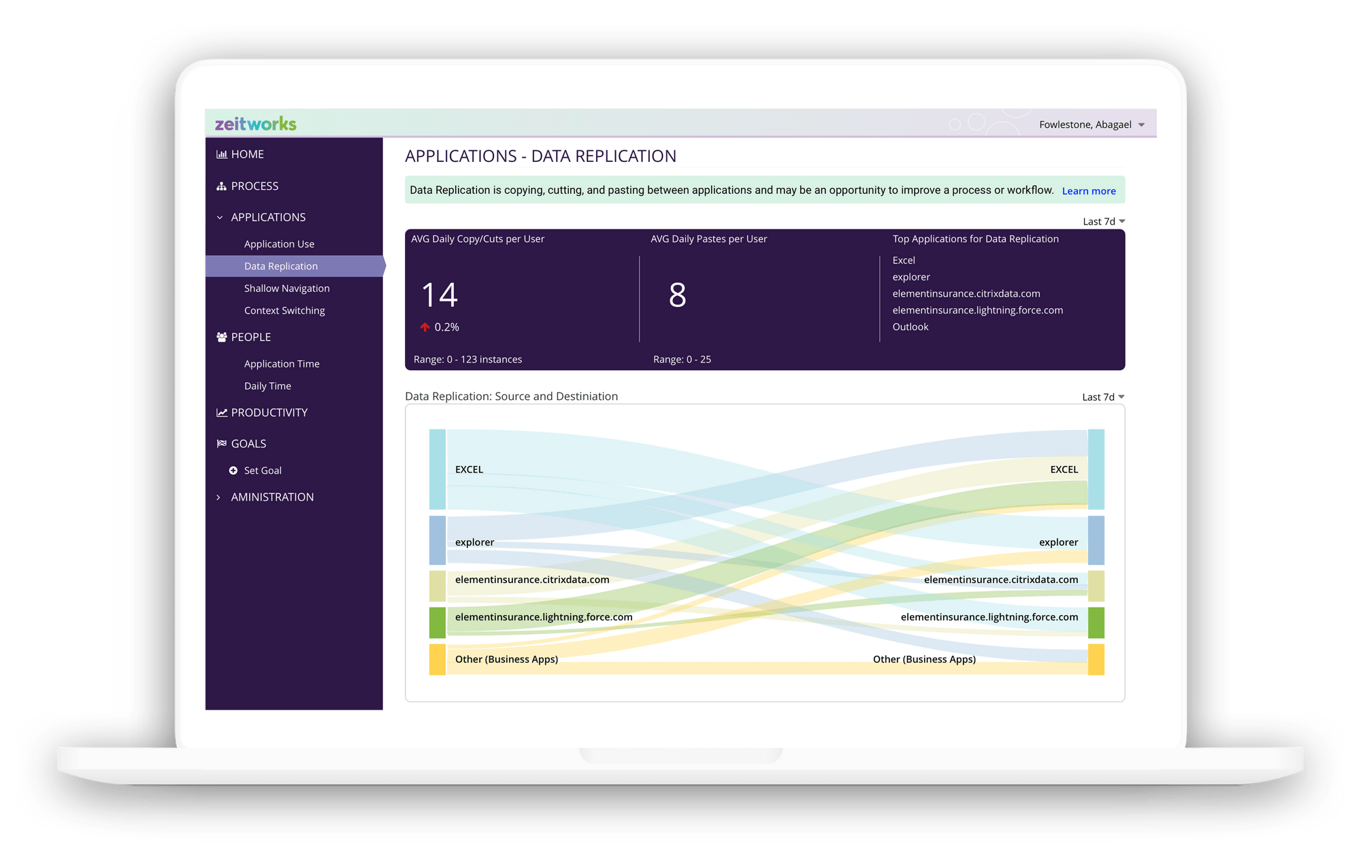Expand the AMINISTRATION section chevron
Image resolution: width=1361 pixels, height=862 pixels.
pos(218,497)
